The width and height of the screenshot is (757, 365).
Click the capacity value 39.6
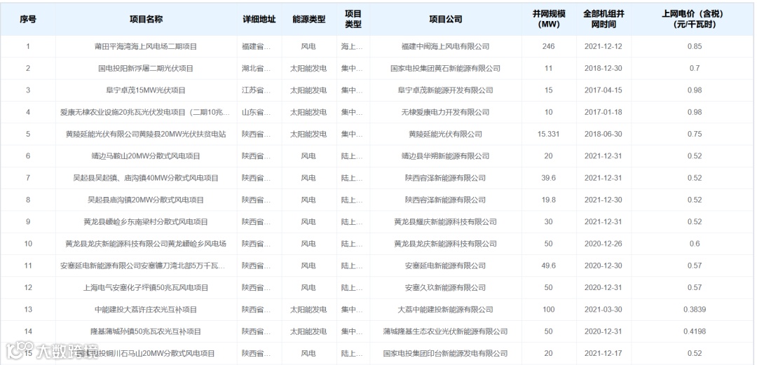pyautogui.click(x=548, y=178)
